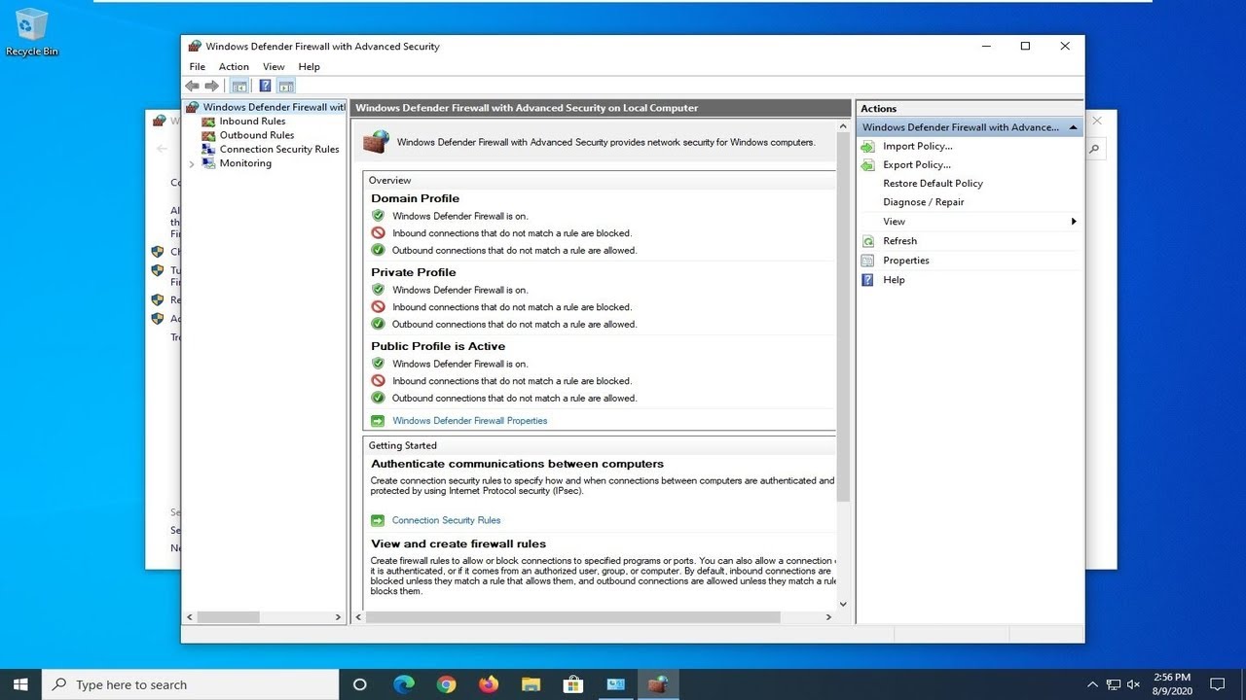Viewport: 1246px width, 700px height.
Task: Open the Action Center notification icon
Action: [1217, 684]
